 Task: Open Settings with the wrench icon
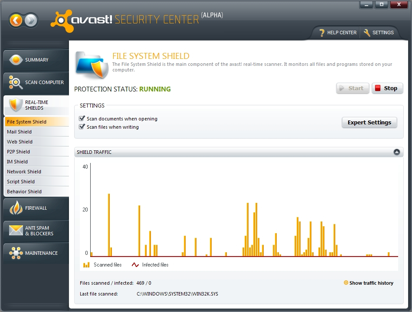[367, 33]
